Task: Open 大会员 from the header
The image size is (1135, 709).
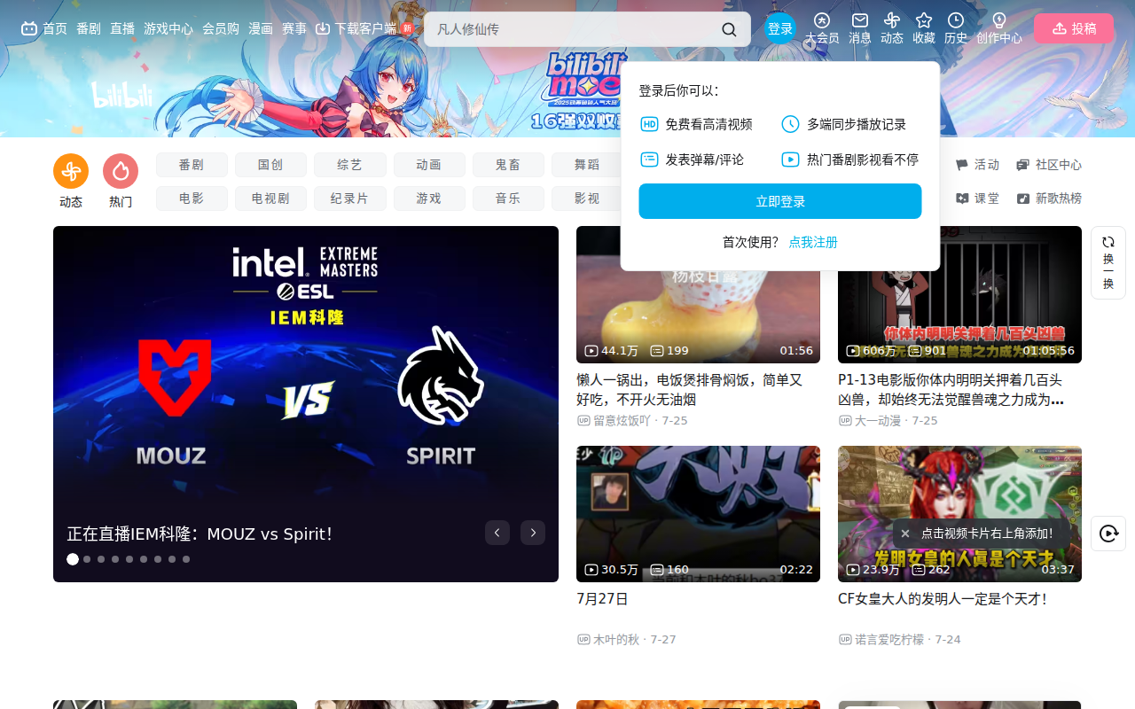Action: pos(822,28)
